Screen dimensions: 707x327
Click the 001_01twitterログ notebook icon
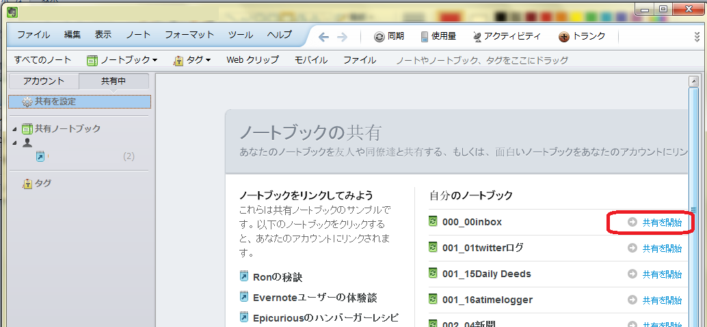pyautogui.click(x=433, y=248)
